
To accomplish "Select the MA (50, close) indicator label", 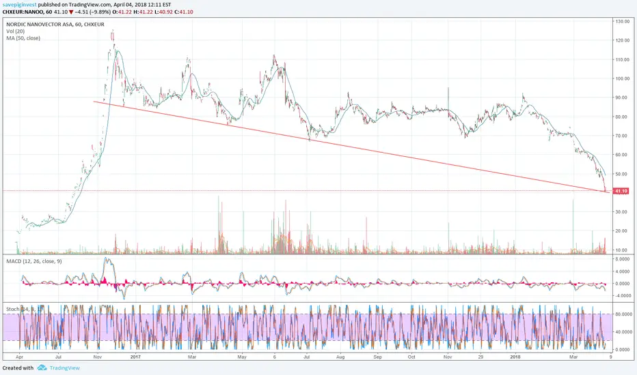I will 23,38.
